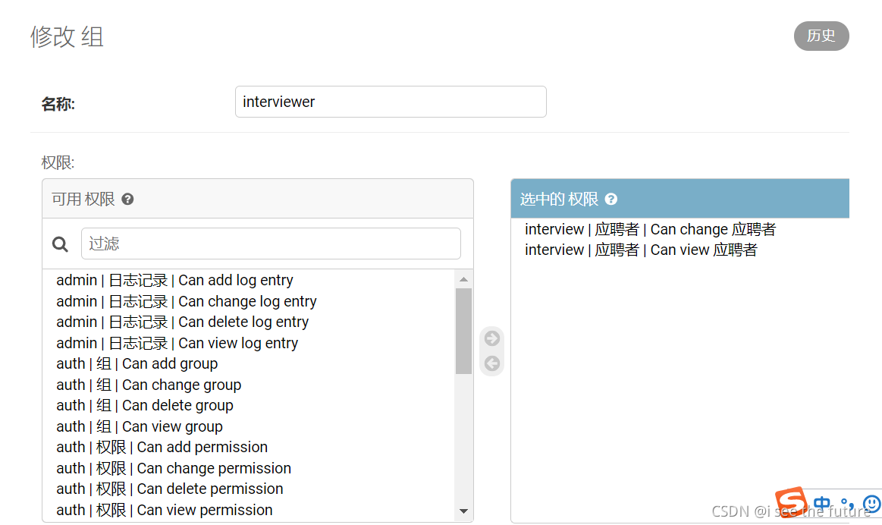Click the magnifier search icon beside filter
Image resolution: width=882 pixels, height=525 pixels.
click(x=60, y=244)
